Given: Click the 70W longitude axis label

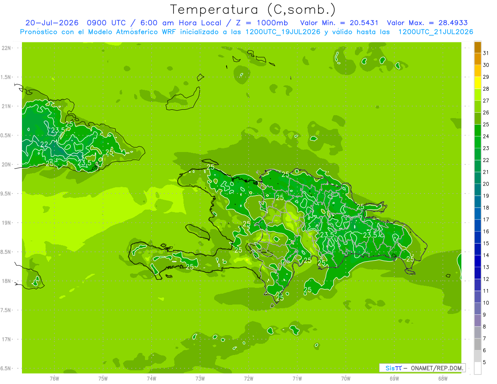Looking at the screenshot, I should tap(346, 379).
